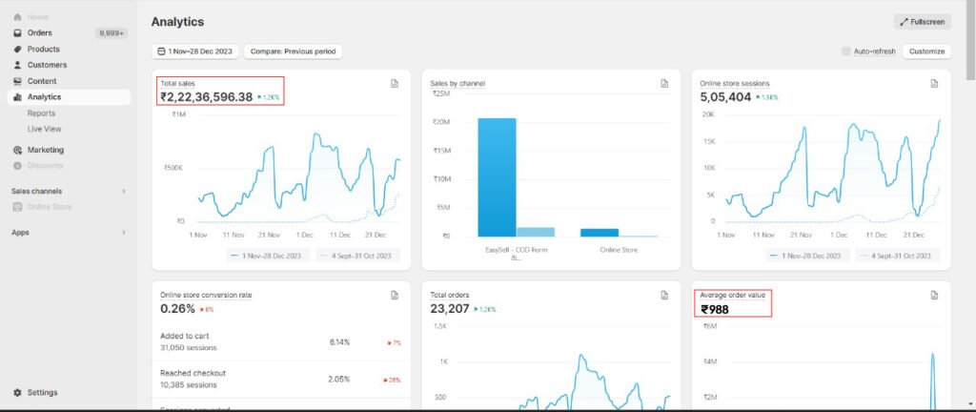Click report icon on Average order value card

click(x=934, y=296)
